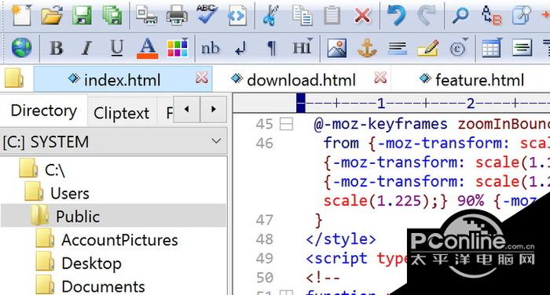Open Find with magnifier icon
This screenshot has height=295, width=550.
point(460,16)
